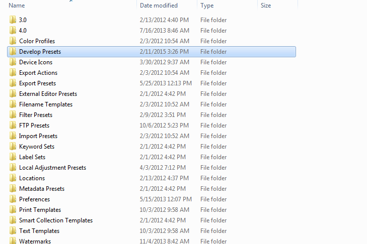Click the Export Actions folder icon

(13, 73)
